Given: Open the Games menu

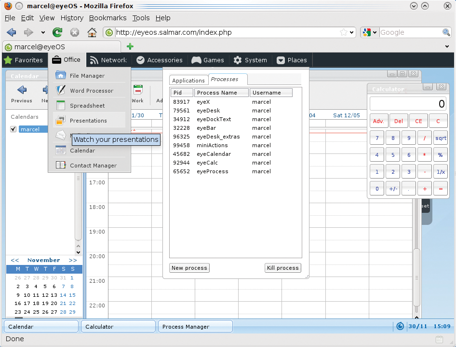Looking at the screenshot, I should click(208, 60).
